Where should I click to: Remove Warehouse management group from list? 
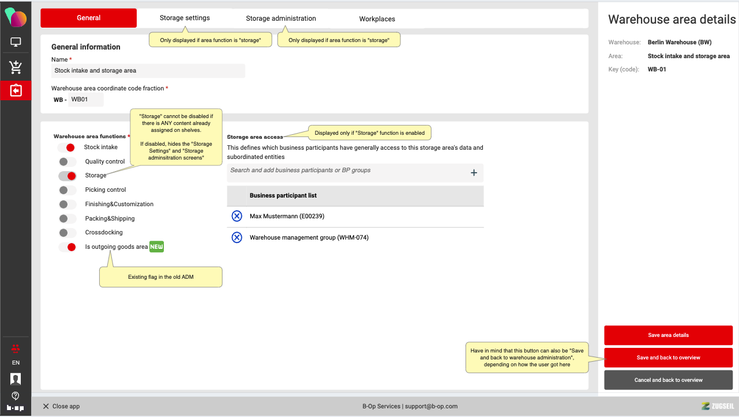click(237, 237)
